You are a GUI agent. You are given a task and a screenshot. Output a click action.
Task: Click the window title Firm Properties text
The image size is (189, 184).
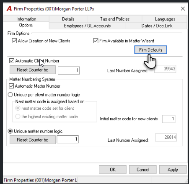pos(54,9)
